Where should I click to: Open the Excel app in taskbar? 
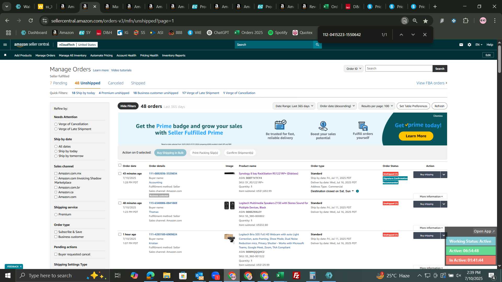pyautogui.click(x=280, y=275)
